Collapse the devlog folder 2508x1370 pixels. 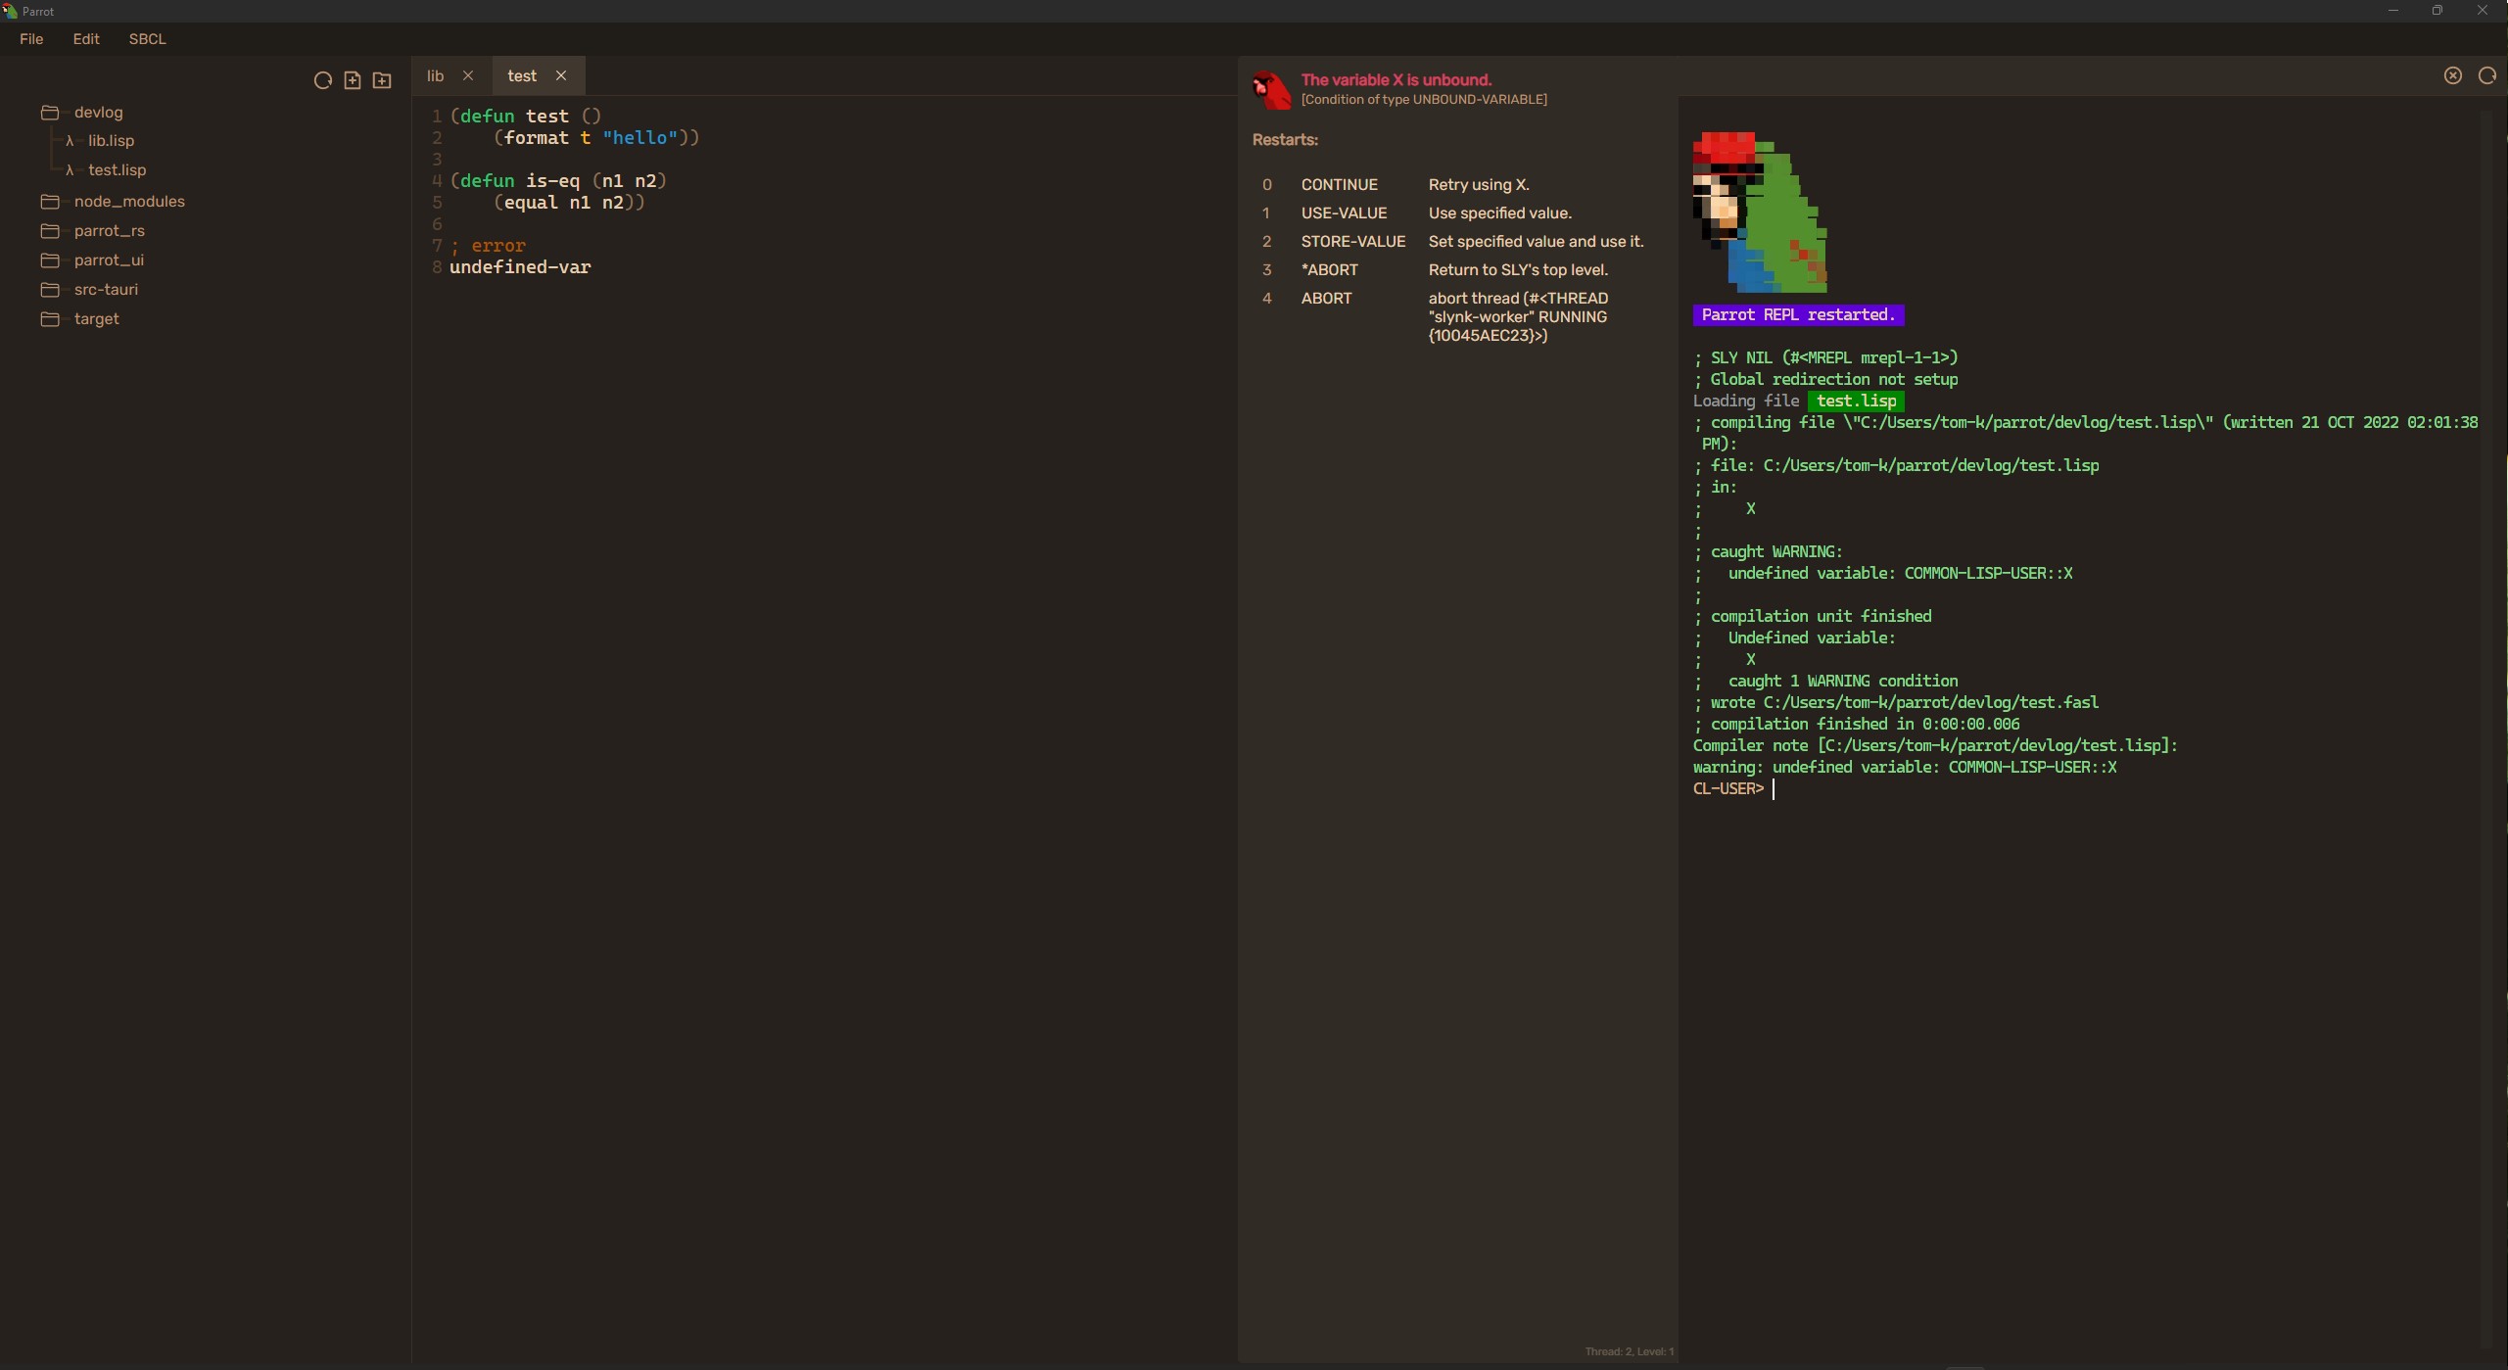(x=98, y=113)
